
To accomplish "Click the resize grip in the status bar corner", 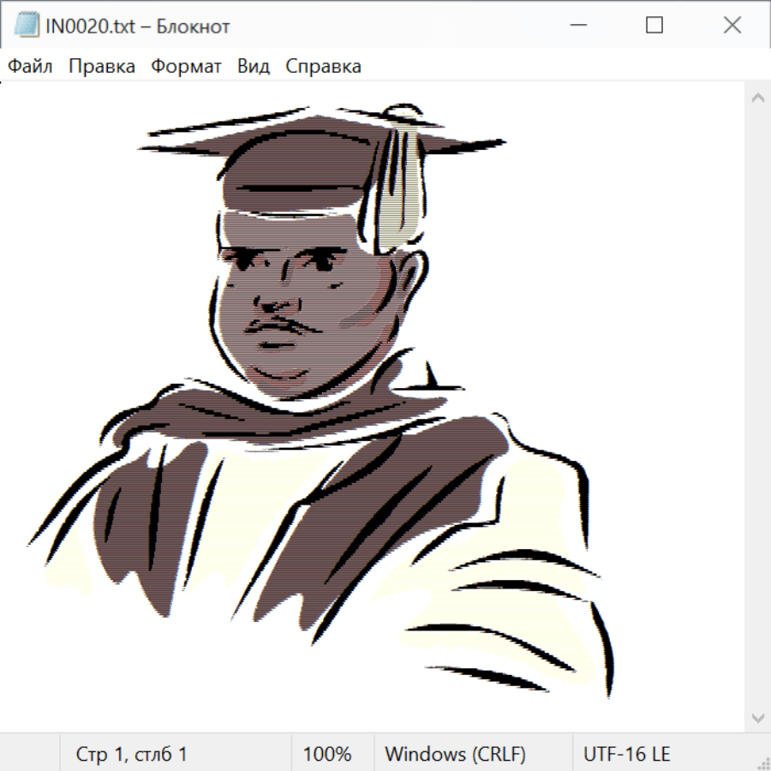I will click(x=762, y=762).
